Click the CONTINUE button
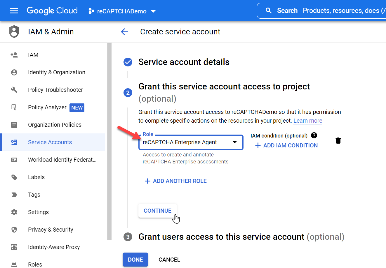386x268 pixels. point(157,211)
